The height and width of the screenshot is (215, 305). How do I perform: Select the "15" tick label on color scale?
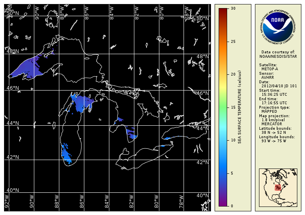click(233, 107)
